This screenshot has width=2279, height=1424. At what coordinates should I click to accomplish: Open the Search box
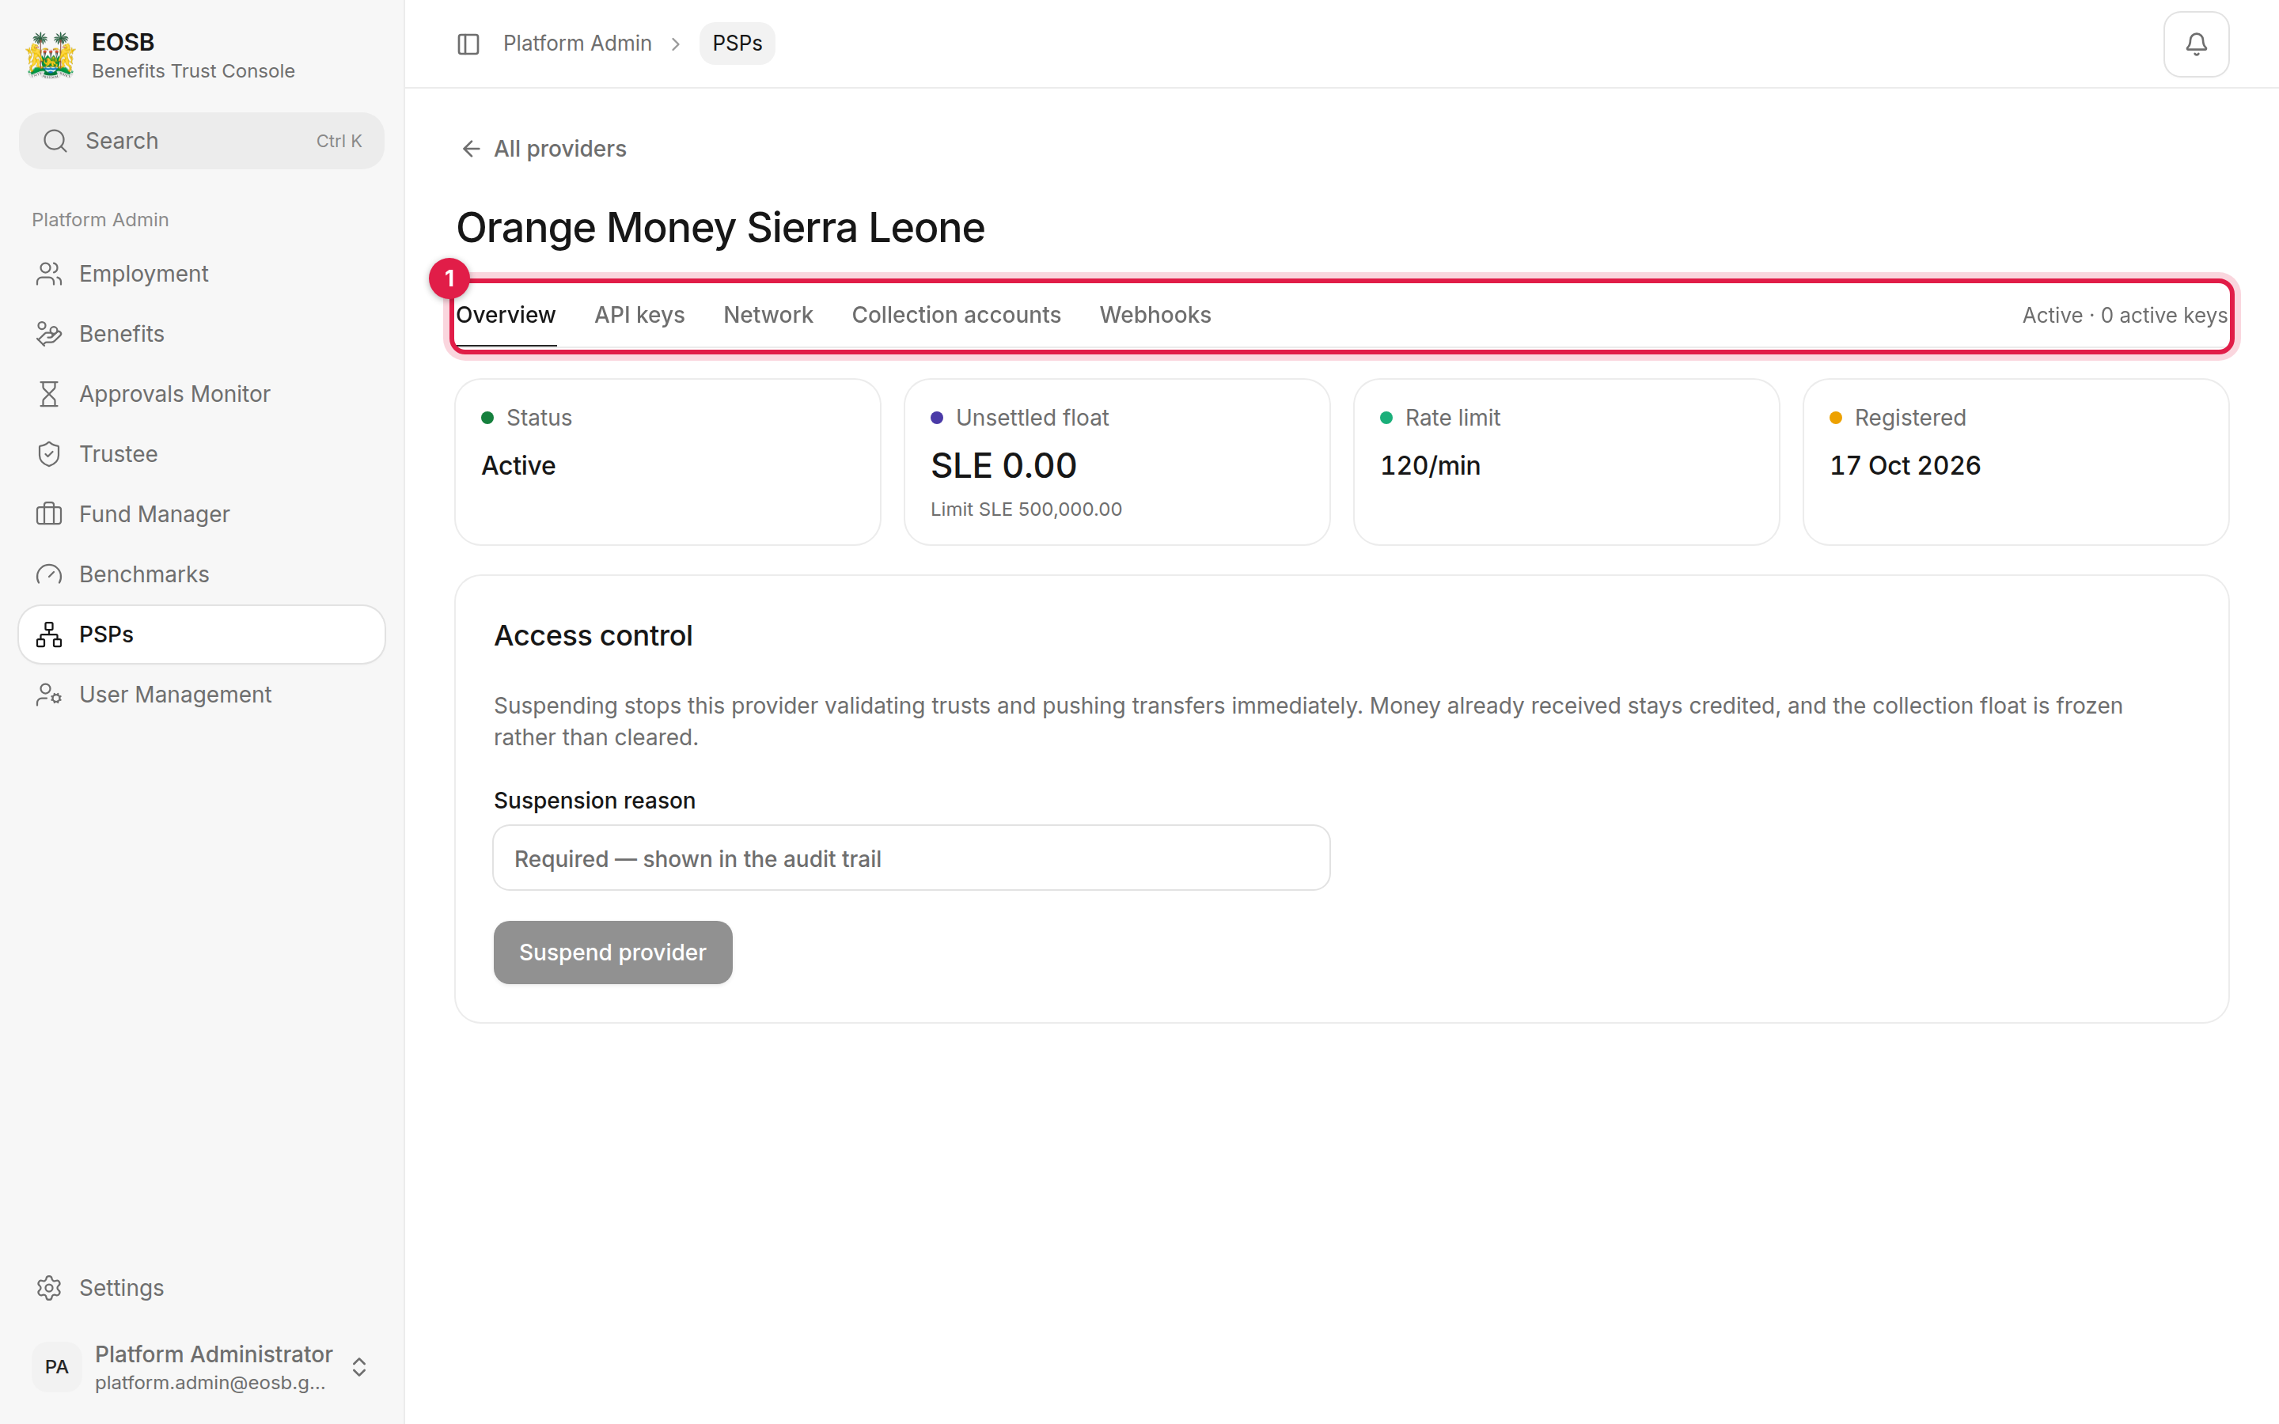pyautogui.click(x=202, y=142)
